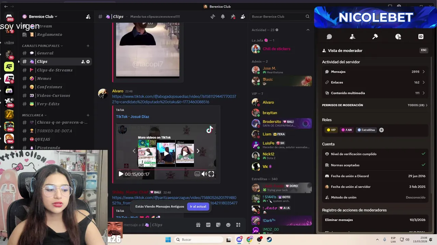Create channel in CANALES PRINCIPALES

pyautogui.click(x=88, y=46)
